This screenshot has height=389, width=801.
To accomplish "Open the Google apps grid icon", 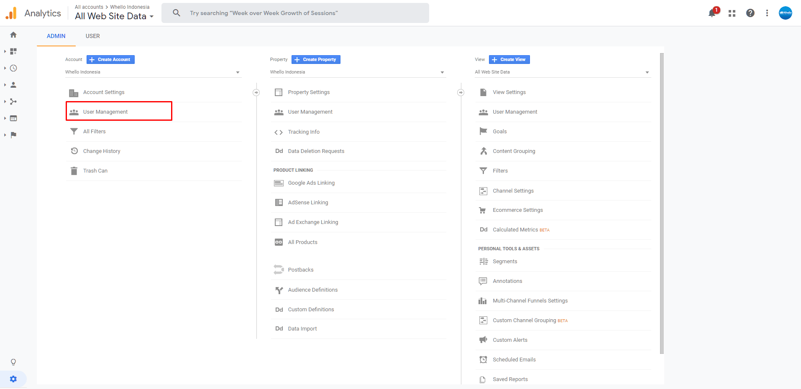I will (732, 13).
